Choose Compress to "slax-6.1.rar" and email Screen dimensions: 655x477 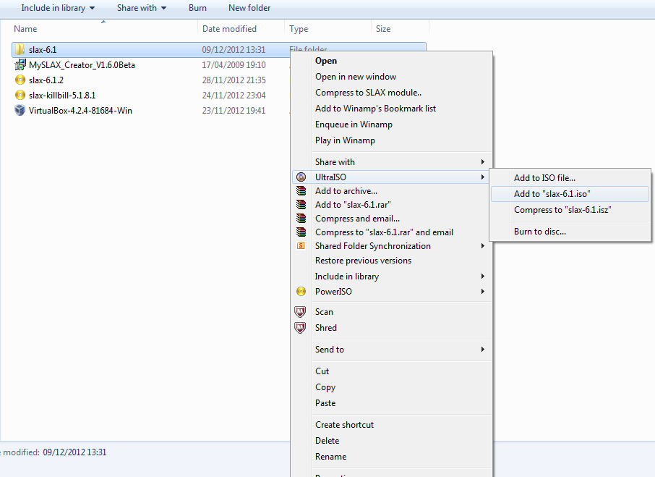tap(384, 232)
